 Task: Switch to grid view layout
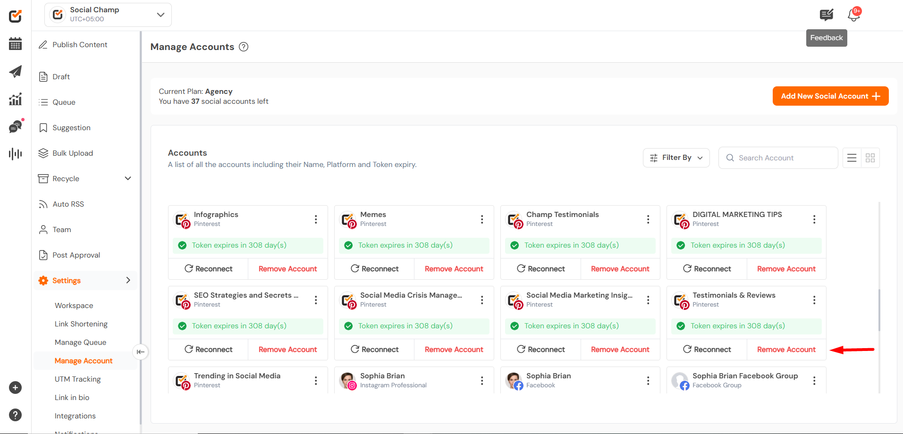click(870, 158)
